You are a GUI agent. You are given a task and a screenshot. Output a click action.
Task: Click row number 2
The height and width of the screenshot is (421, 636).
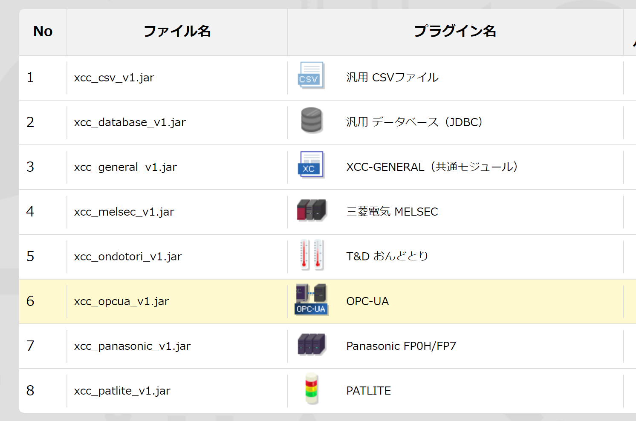[30, 122]
